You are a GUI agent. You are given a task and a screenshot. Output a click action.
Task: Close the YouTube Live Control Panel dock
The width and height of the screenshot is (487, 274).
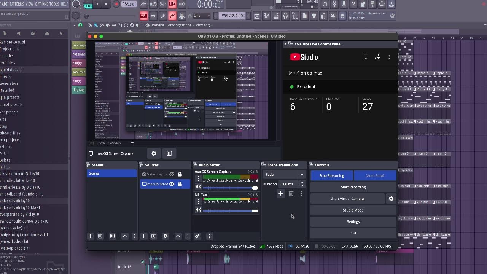(x=285, y=44)
